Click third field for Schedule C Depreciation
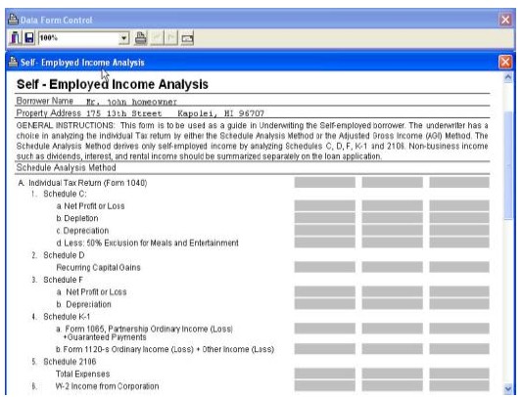The width and height of the screenshot is (522, 397). point(459,230)
